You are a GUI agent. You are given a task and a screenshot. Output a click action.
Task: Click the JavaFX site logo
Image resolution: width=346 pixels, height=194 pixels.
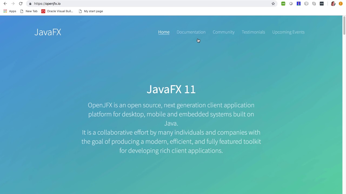click(x=48, y=32)
